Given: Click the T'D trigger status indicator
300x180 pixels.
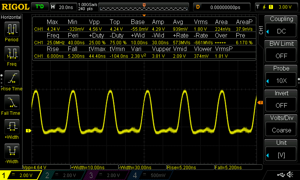Looking at the screenshot, I should click(39, 7).
